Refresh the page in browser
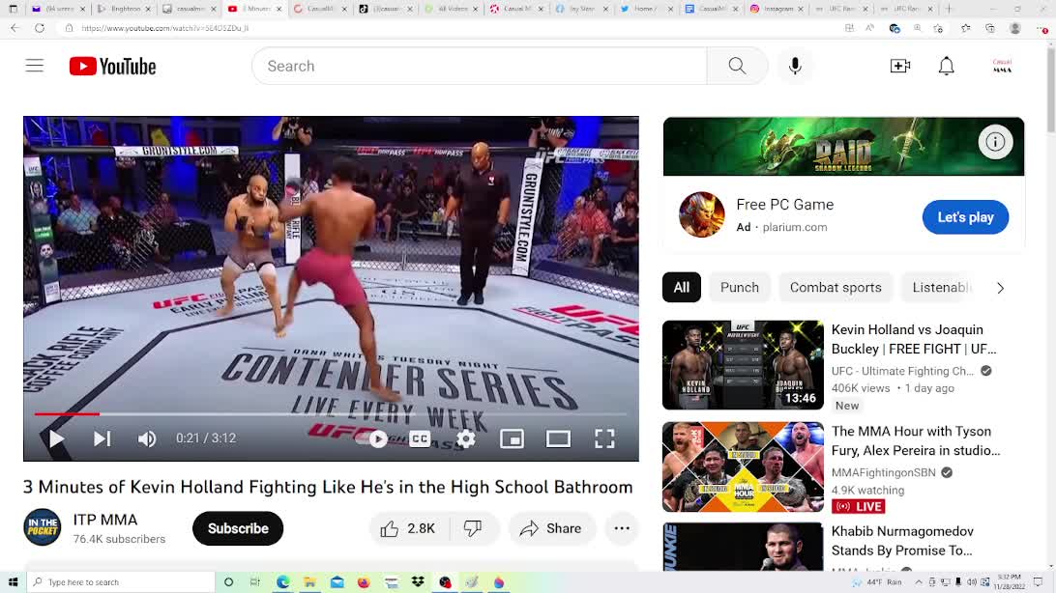The height and width of the screenshot is (593, 1056). 40,28
